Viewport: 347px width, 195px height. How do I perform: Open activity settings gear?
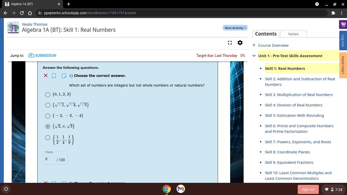[240, 43]
